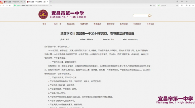Image resolution: width=195 pixels, height=108 pixels.
Task: Open the extensions grid icon
Action: coord(182,6)
